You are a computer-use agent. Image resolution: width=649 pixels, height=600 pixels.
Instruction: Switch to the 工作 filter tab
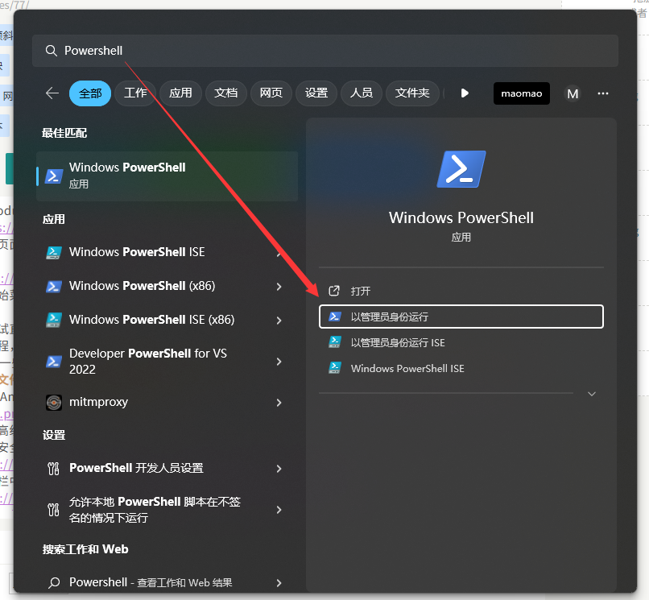[x=135, y=93]
